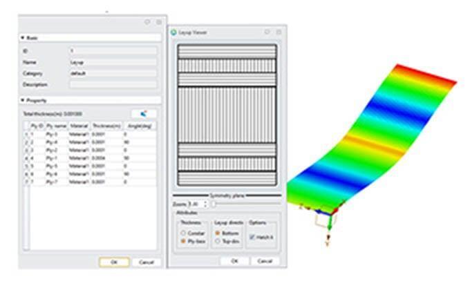Collapse the Basic section
Viewport: 470px width, 308px height.
coord(22,38)
